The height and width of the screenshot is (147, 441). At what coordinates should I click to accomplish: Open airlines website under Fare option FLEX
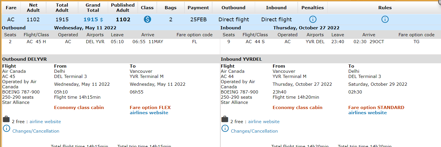pos(149,113)
